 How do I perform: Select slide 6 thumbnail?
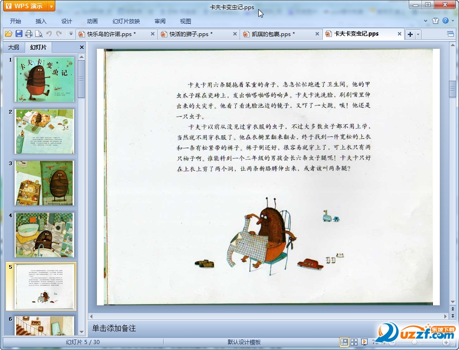point(44,326)
